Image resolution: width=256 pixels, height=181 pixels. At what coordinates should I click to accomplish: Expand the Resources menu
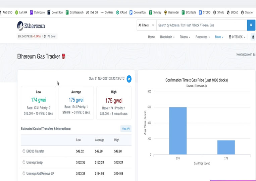[203, 37]
